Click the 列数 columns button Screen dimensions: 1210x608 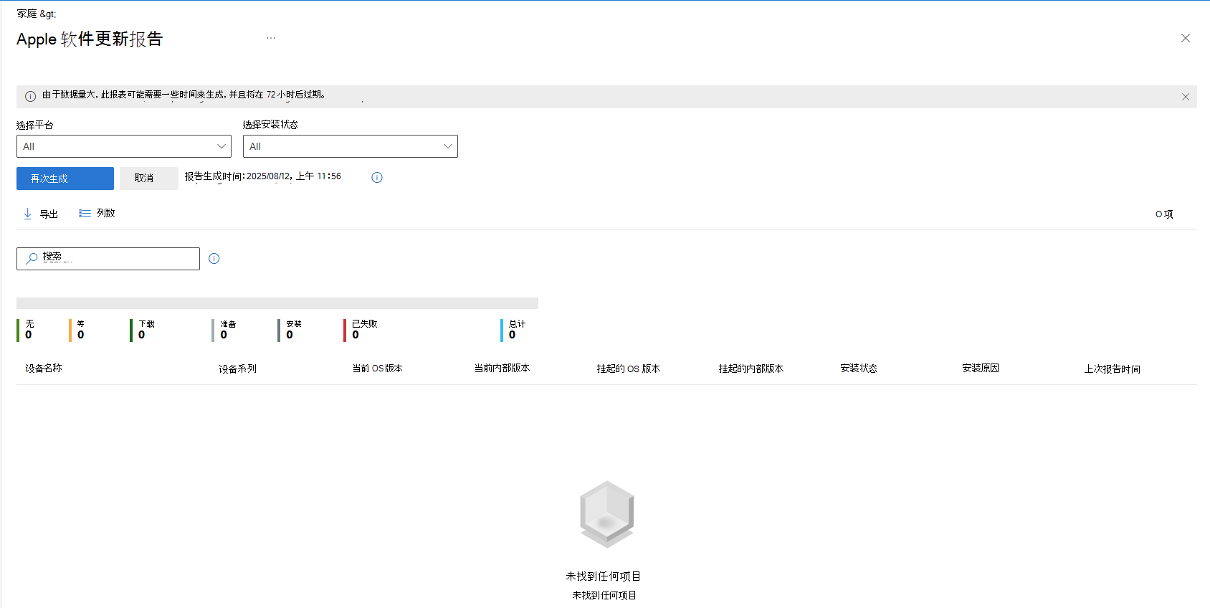pos(97,214)
